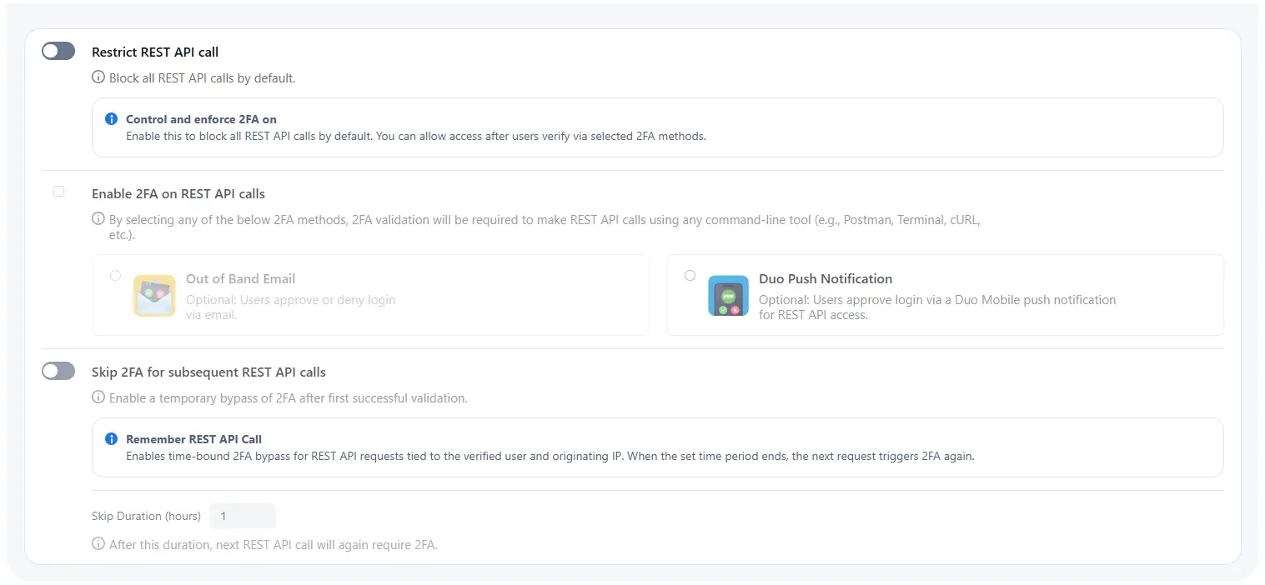
Task: Click the info icon beside temporary bypass description
Action: 98,397
